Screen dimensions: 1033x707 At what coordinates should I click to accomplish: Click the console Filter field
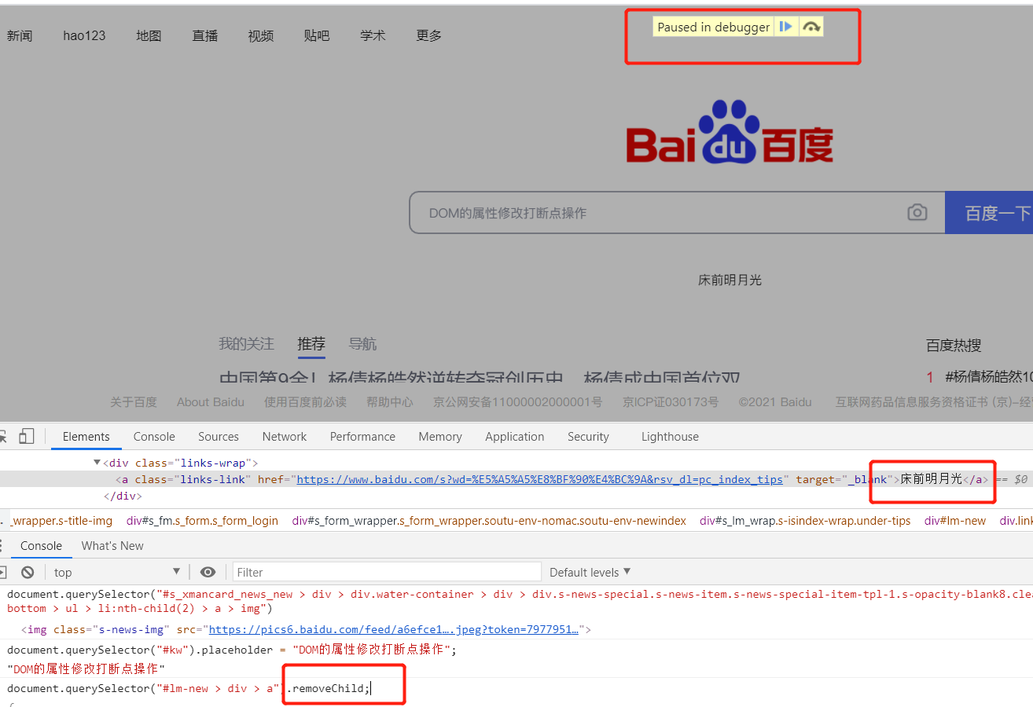(x=387, y=572)
